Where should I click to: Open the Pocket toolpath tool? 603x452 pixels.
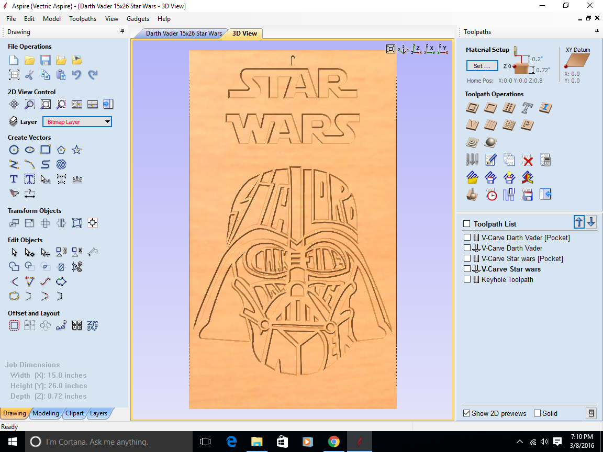(490, 108)
